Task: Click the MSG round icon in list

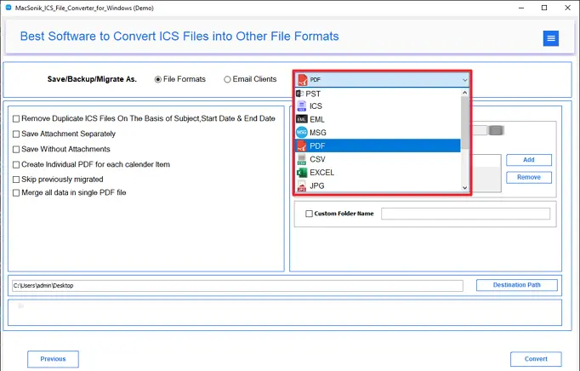Action: tap(301, 133)
